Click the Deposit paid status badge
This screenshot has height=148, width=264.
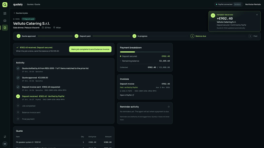[28, 19]
